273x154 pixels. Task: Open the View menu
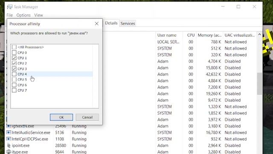[x=38, y=15]
